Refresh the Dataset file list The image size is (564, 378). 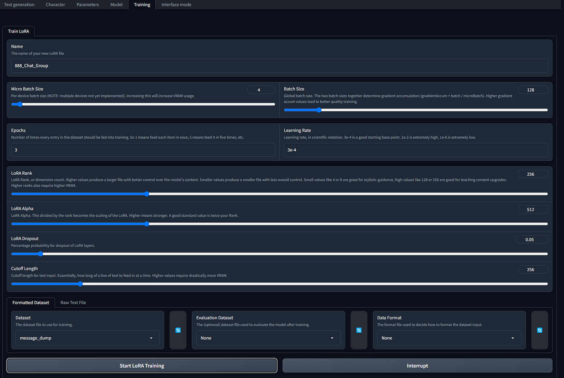tap(178, 330)
